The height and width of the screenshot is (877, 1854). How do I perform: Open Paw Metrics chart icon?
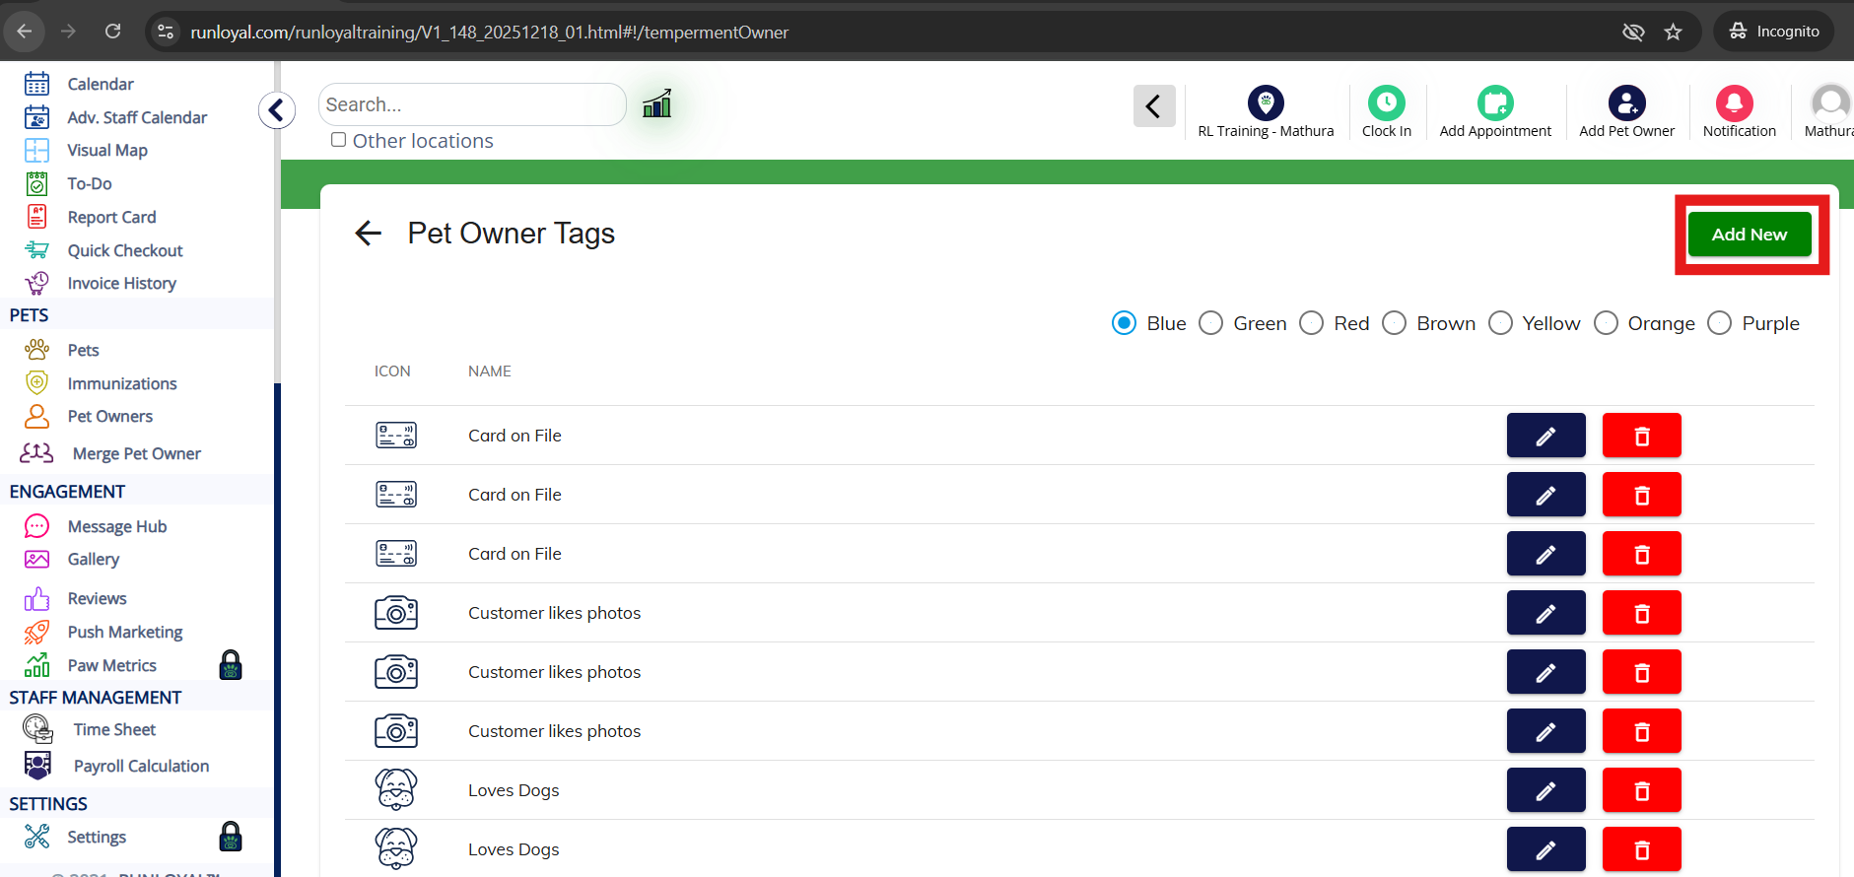[x=36, y=665]
